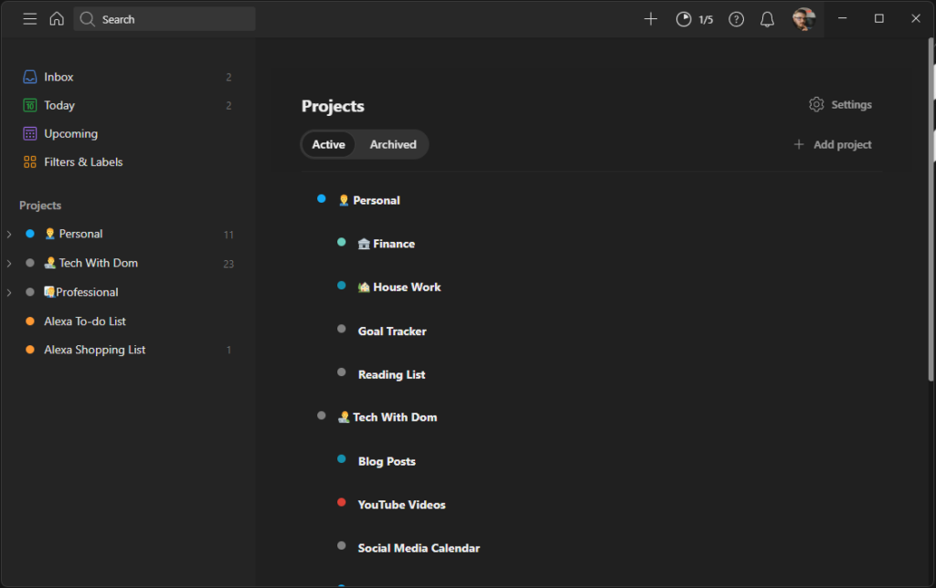Click Add project

click(832, 144)
